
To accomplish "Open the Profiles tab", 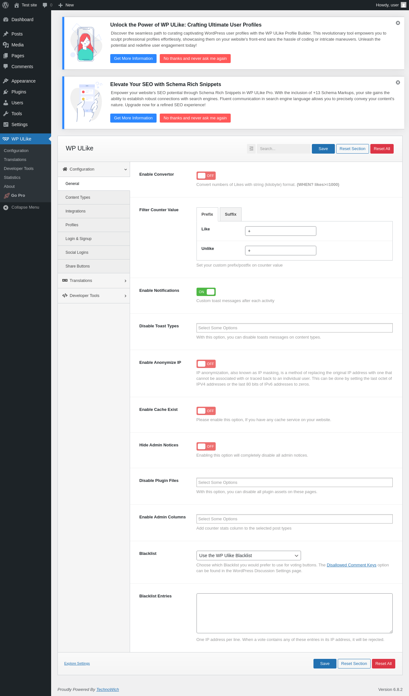I will click(x=94, y=225).
